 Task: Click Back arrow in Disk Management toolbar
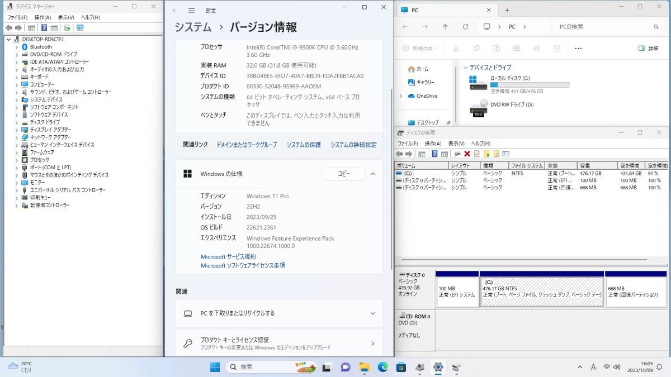click(x=399, y=154)
